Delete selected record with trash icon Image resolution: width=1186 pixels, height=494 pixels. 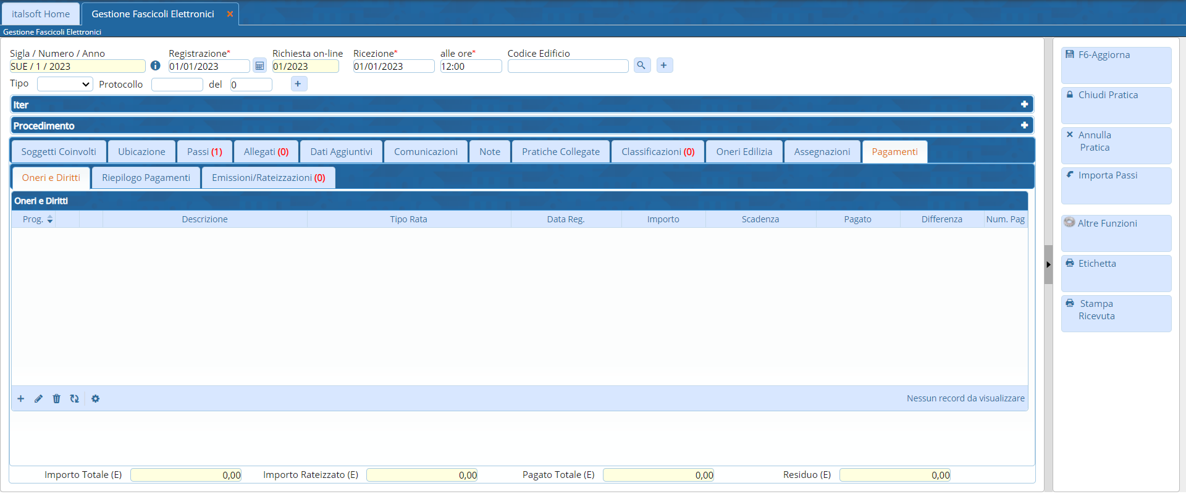(x=56, y=399)
